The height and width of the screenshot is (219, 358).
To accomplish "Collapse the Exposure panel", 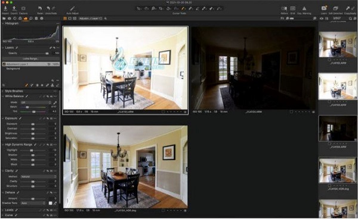I will [x=3, y=118].
